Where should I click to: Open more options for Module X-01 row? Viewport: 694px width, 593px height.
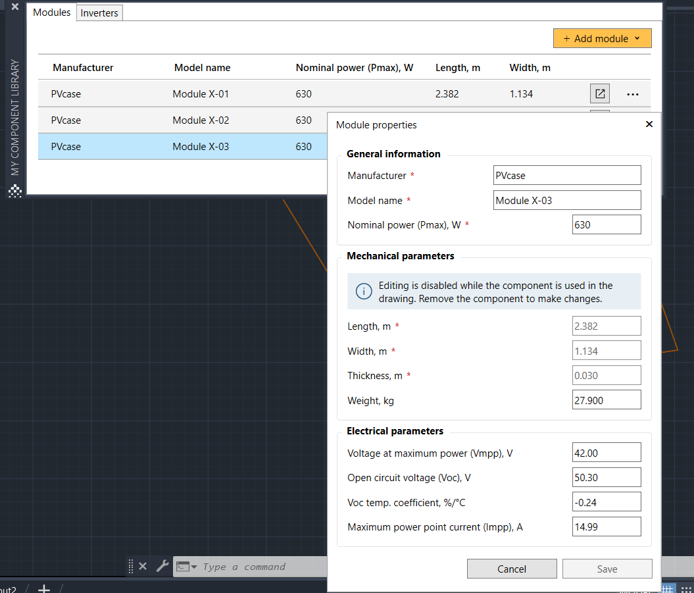[632, 94]
